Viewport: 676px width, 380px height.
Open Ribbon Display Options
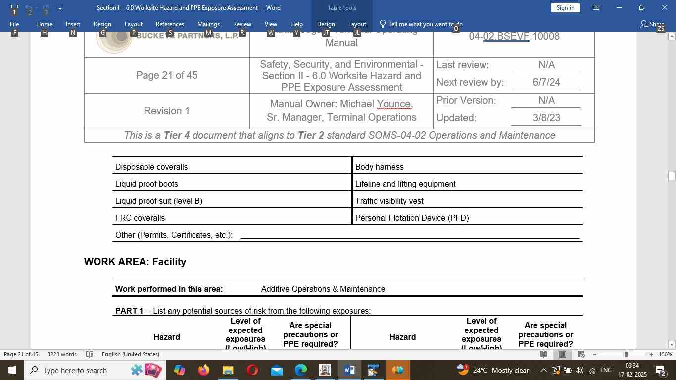(596, 8)
